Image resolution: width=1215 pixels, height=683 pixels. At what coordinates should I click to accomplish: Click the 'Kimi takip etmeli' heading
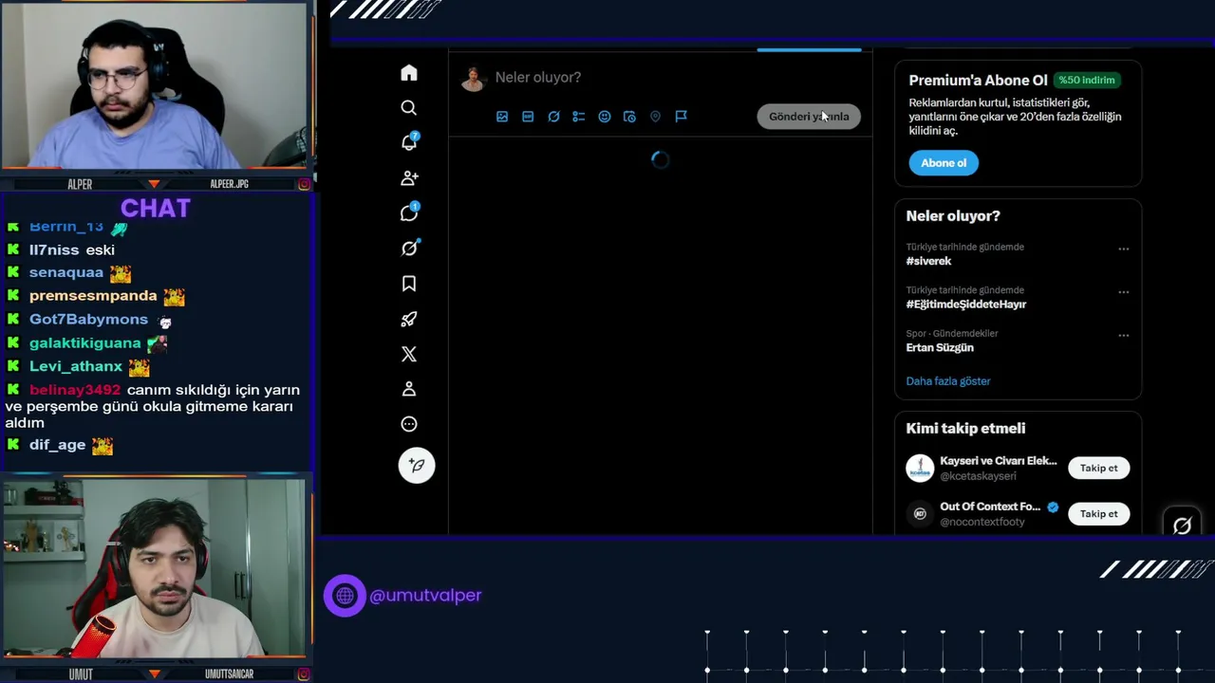pyautogui.click(x=965, y=429)
